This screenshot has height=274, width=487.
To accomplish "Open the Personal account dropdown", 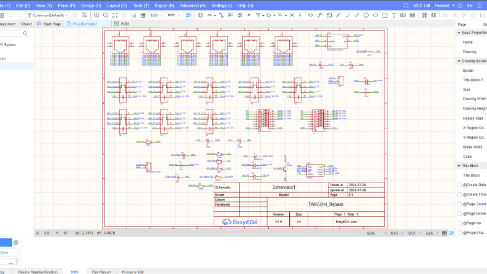I will [x=445, y=6].
